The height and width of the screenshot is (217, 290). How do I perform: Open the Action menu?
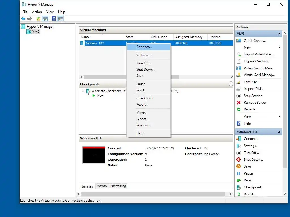[x=37, y=12]
